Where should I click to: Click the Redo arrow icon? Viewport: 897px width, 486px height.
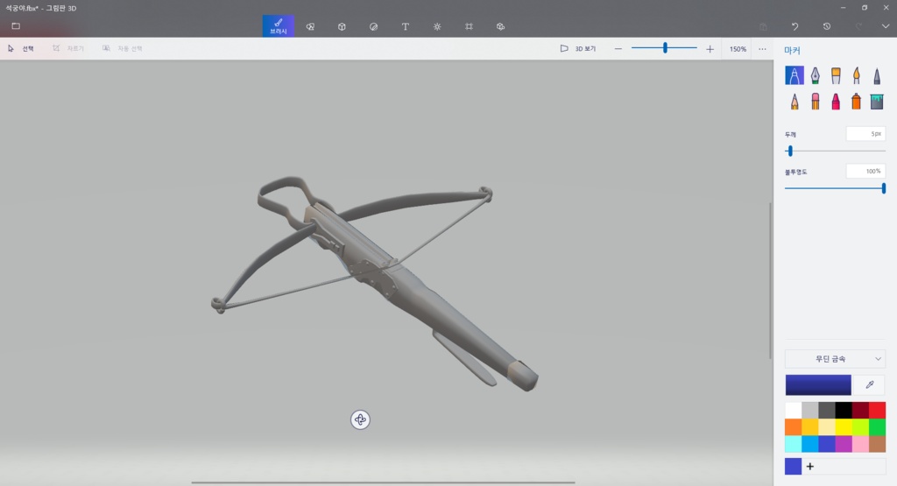click(858, 26)
